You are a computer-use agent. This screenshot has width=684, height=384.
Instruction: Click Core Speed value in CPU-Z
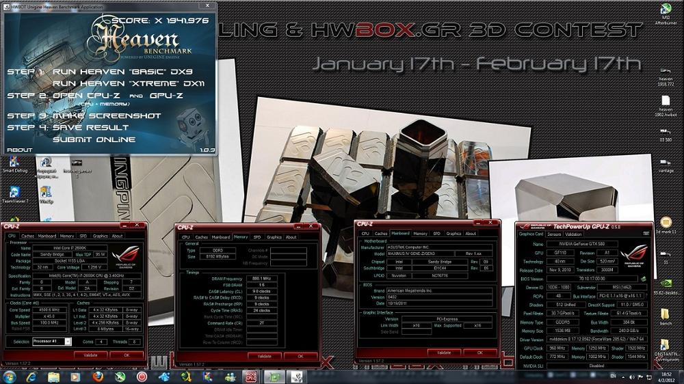(50, 310)
